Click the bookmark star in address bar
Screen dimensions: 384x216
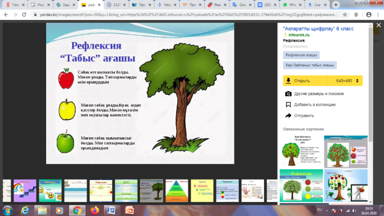345,14
